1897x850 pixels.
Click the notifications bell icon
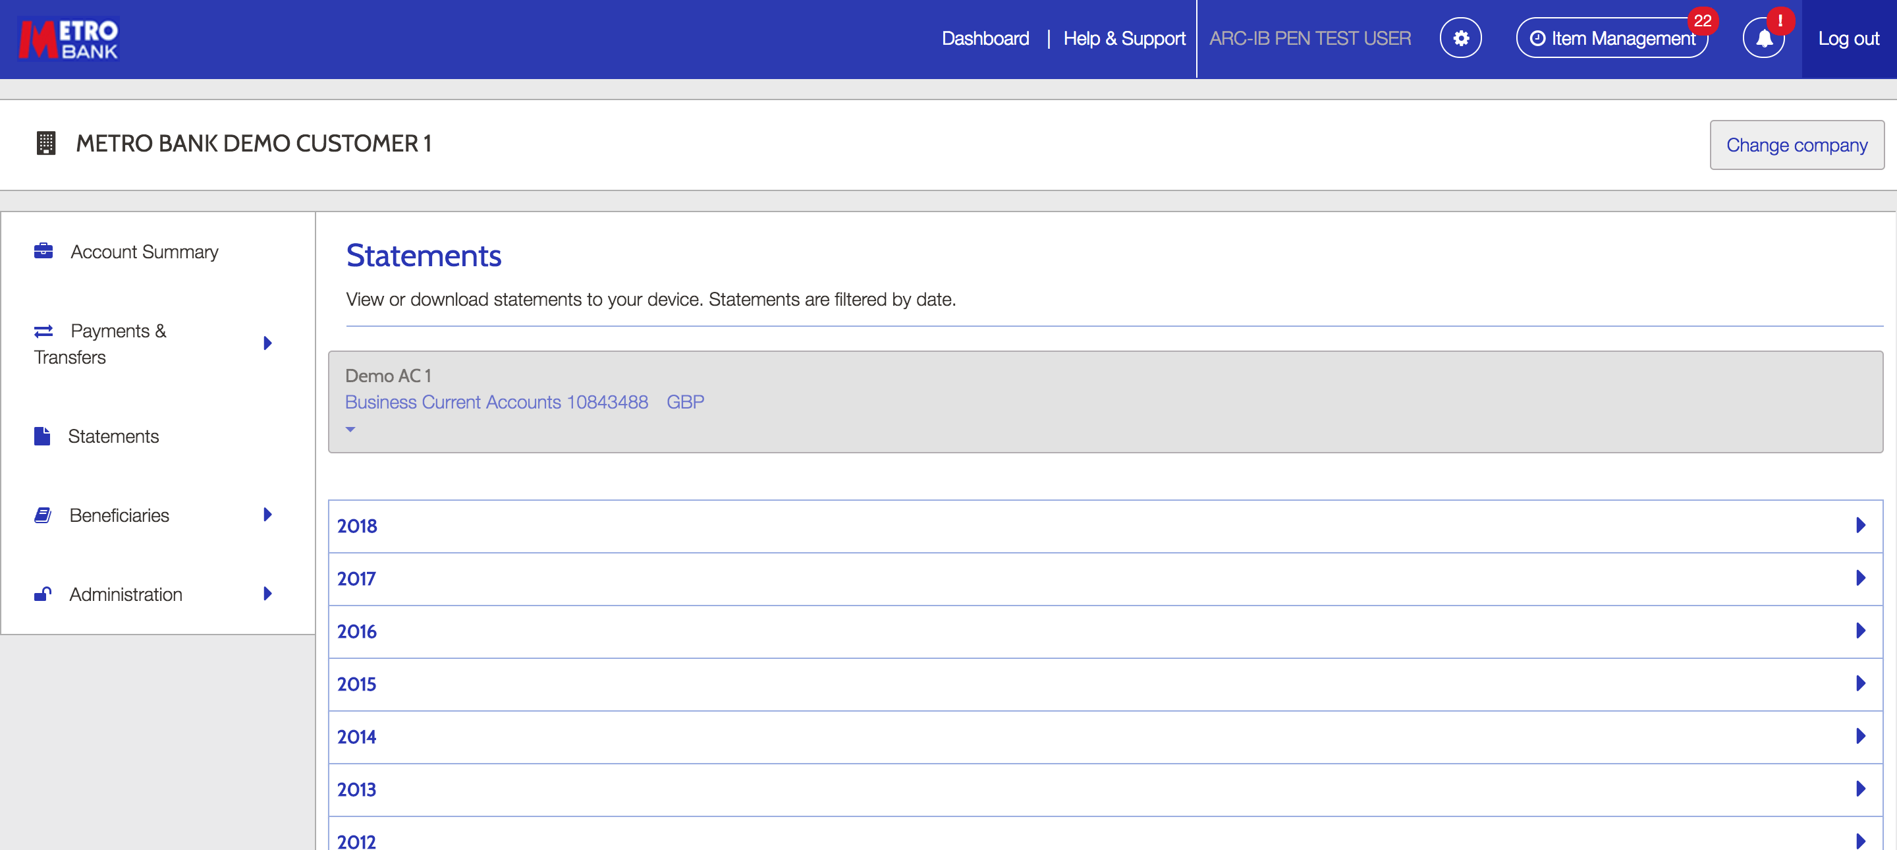[1765, 38]
